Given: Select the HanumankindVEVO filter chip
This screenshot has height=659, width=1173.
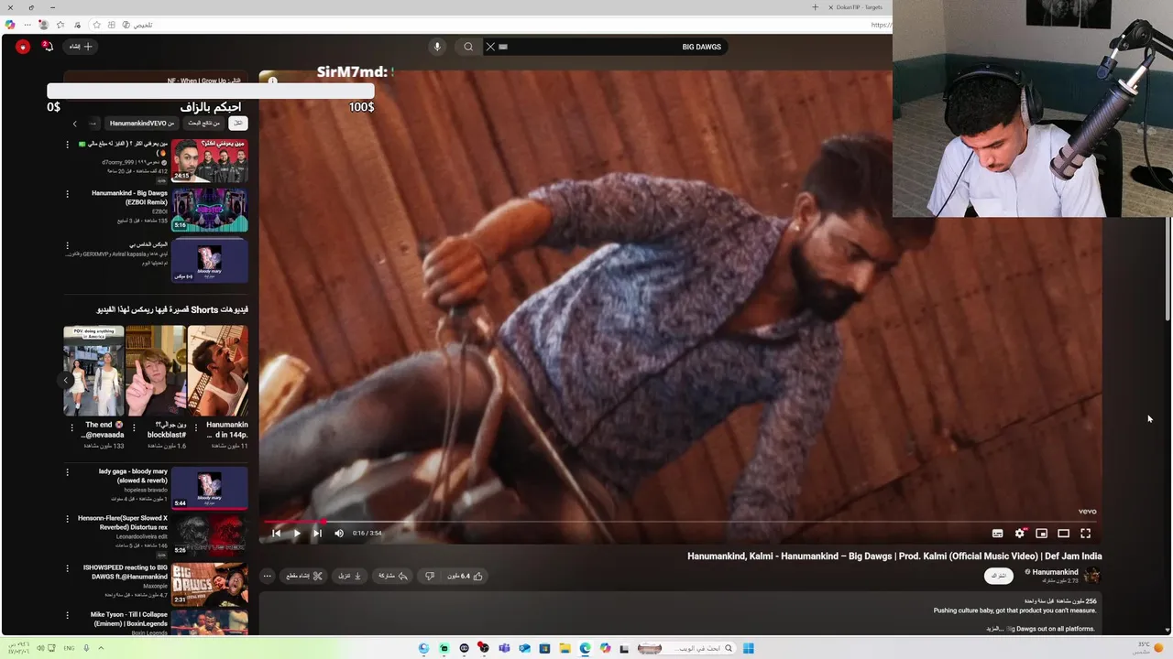Looking at the screenshot, I should point(141,123).
